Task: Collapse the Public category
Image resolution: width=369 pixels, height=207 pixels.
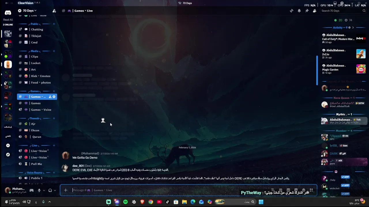Action: 35,24
